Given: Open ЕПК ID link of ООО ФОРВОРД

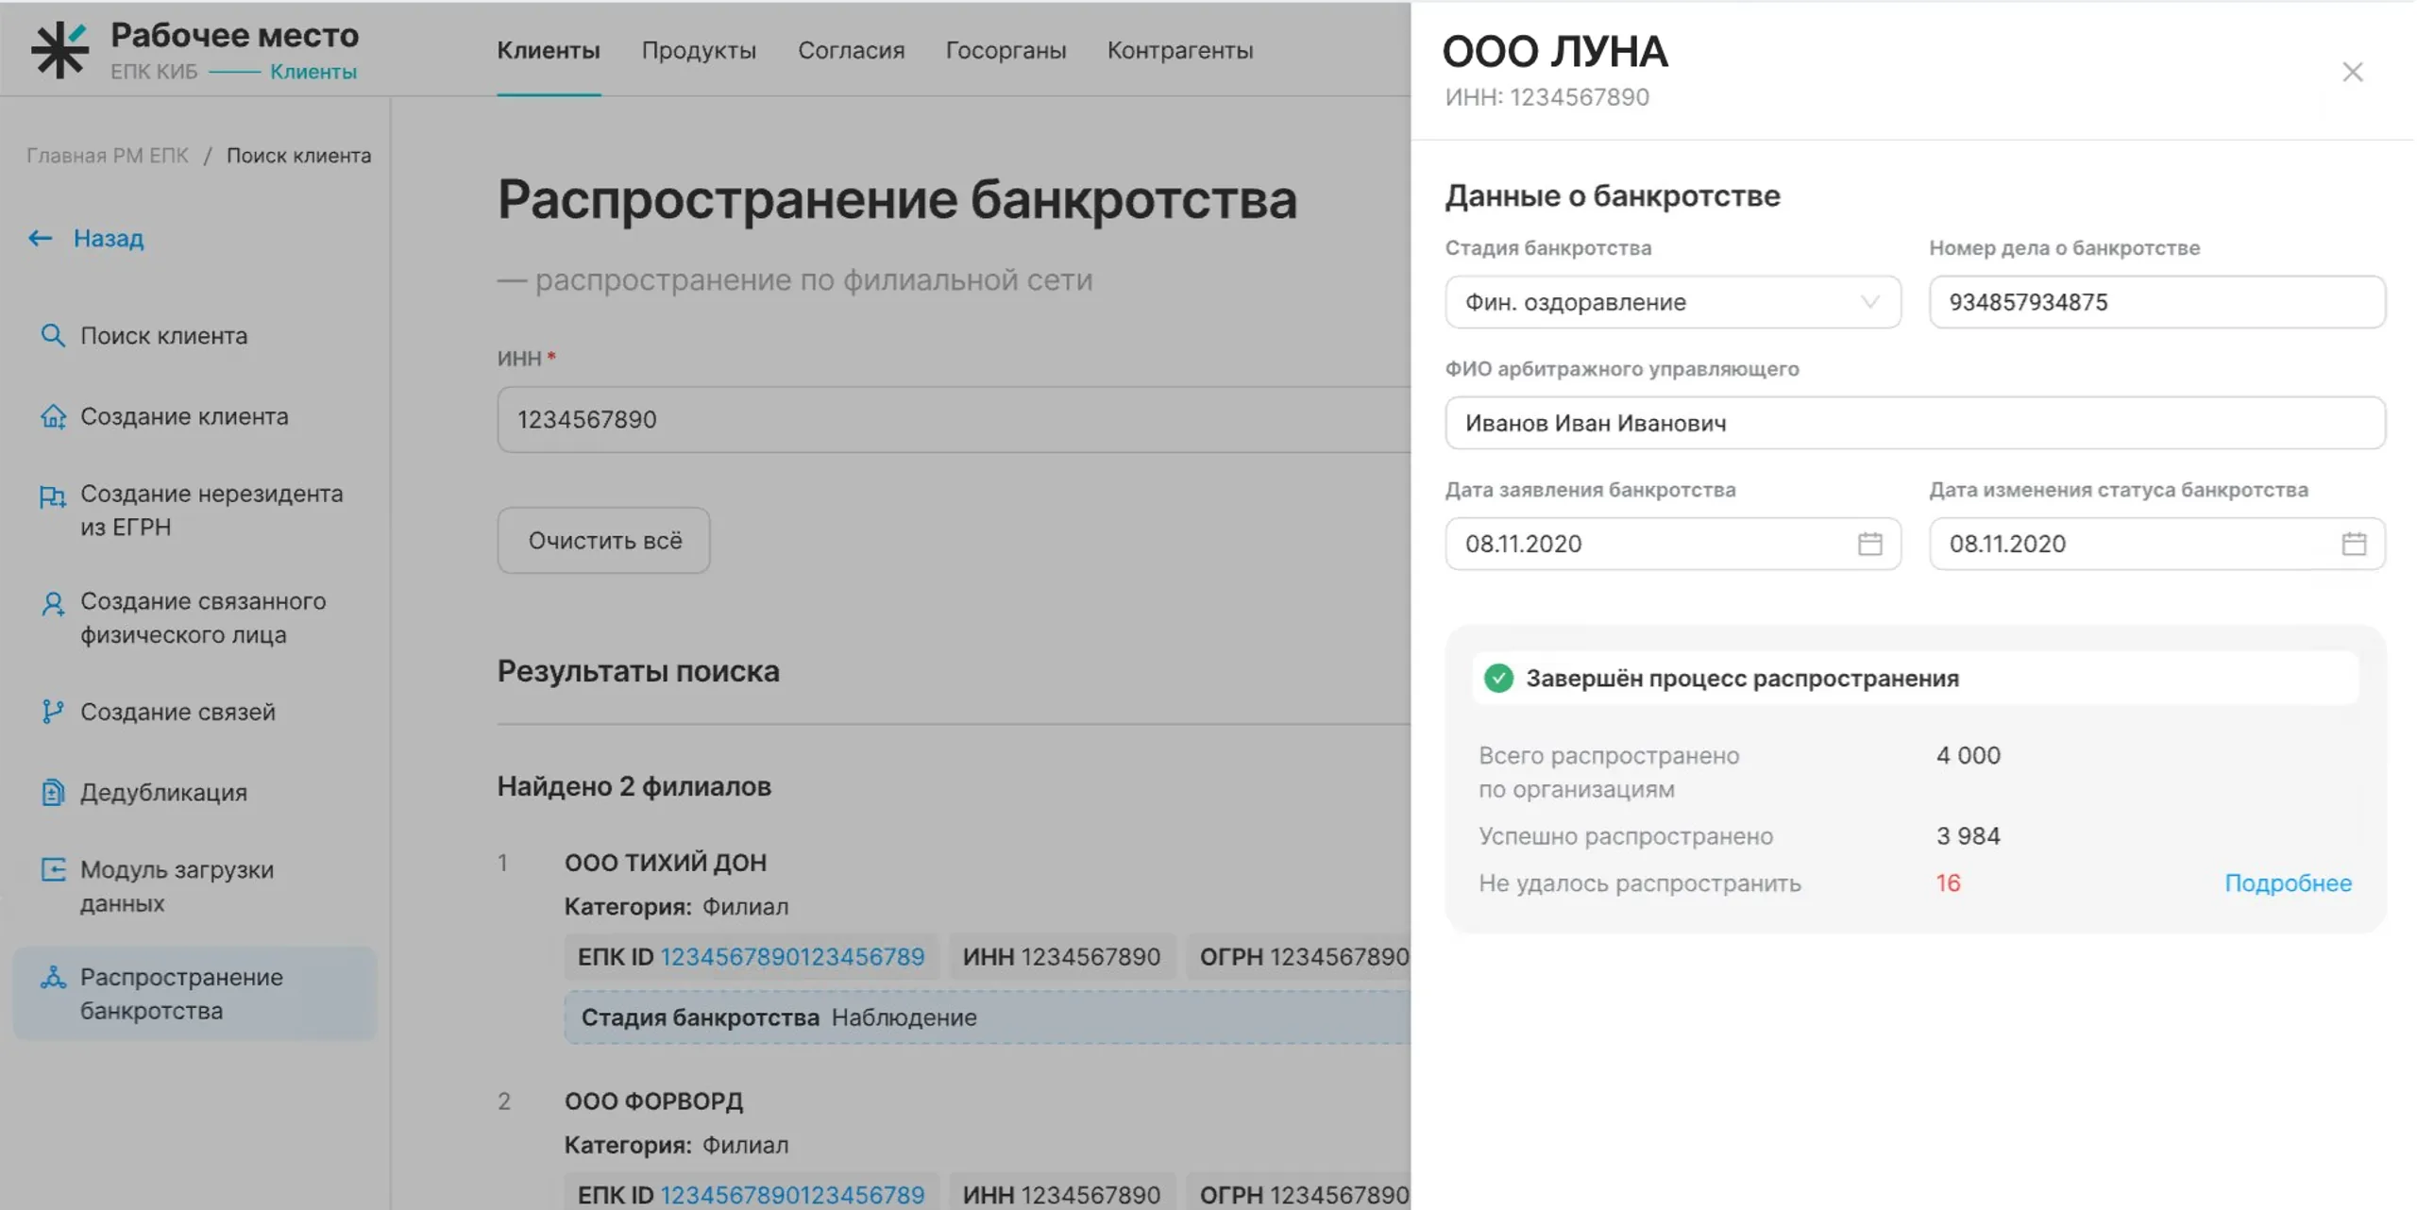Looking at the screenshot, I should click(x=792, y=1195).
